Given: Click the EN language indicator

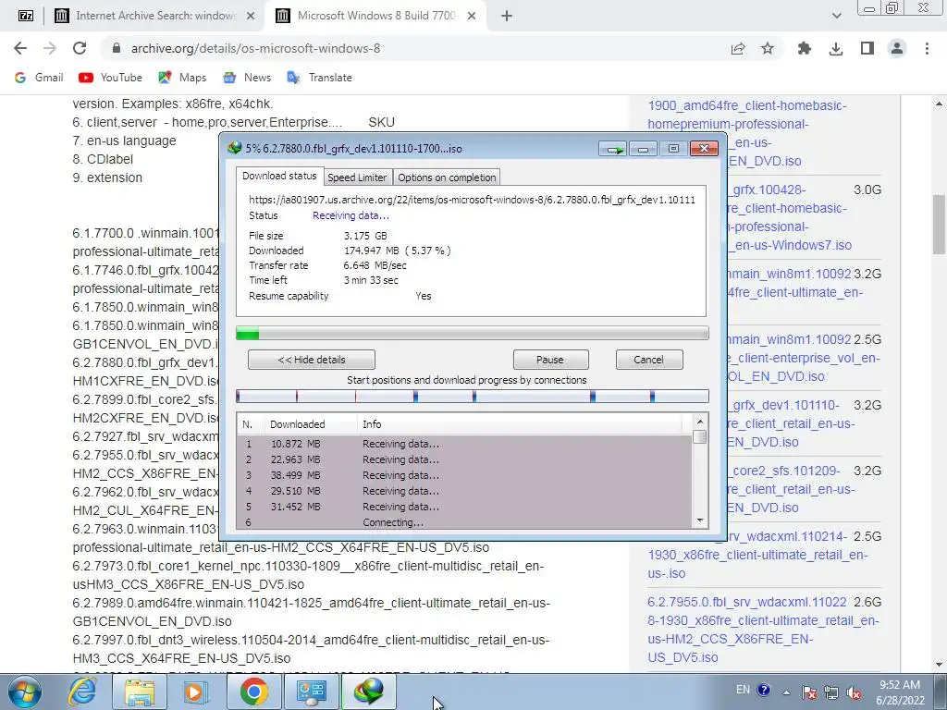Looking at the screenshot, I should click(x=743, y=690).
